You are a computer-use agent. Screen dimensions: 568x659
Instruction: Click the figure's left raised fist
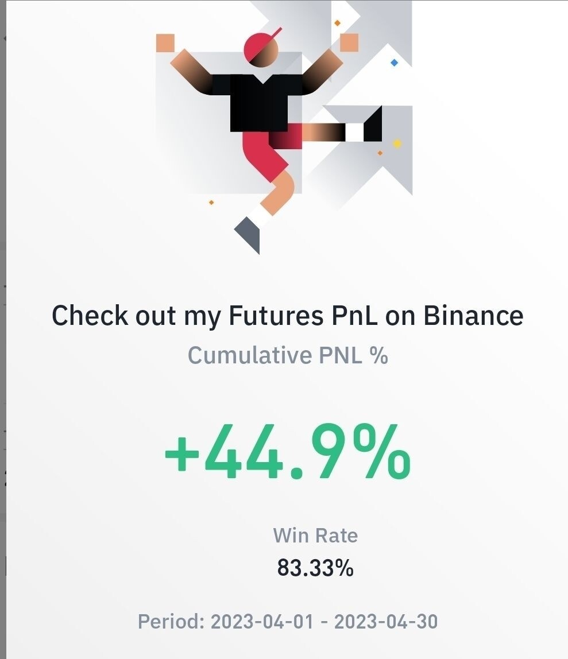point(165,43)
